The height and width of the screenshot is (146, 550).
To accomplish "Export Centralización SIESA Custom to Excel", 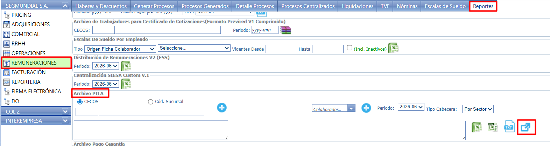I will (126, 84).
